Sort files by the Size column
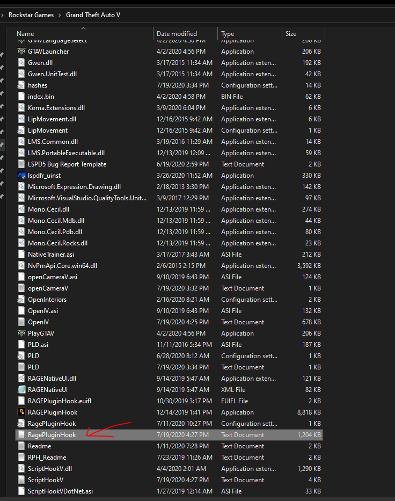The image size is (395, 501). pos(290,33)
